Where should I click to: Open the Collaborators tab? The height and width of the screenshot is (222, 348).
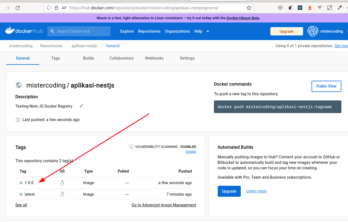tap(121, 58)
